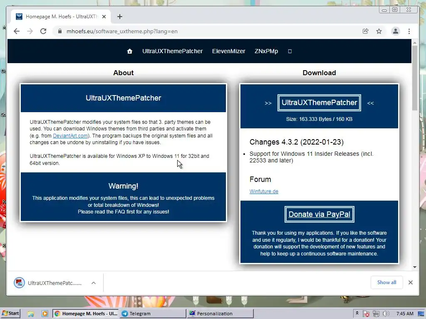The image size is (426, 319).
Task: Open the Start menu
Action: (10, 313)
